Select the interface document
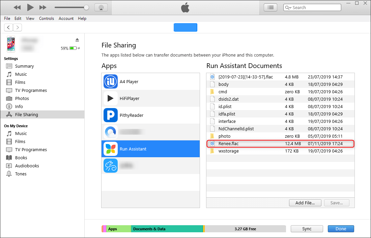The image size is (371, 238). (x=280, y=122)
